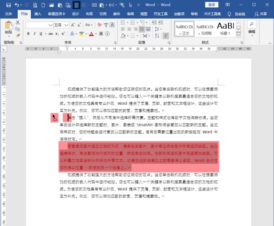Toggle strikethrough abc formatting
Screen dimensions: 274x226
point(51,34)
